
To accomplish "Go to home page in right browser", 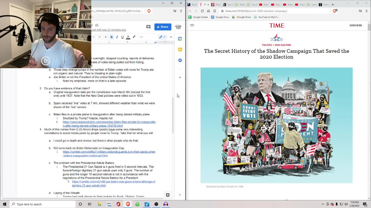I will 208,11.
